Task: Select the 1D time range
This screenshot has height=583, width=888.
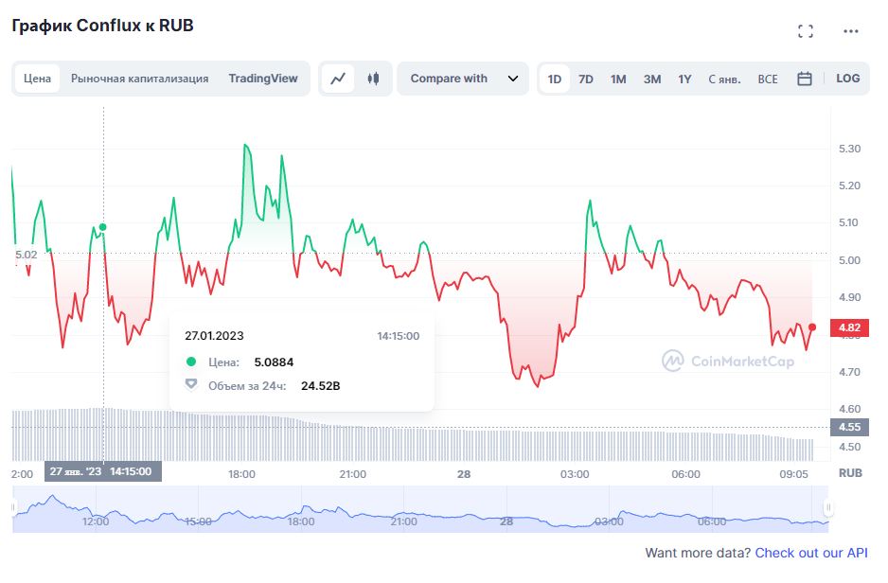Action: point(555,79)
